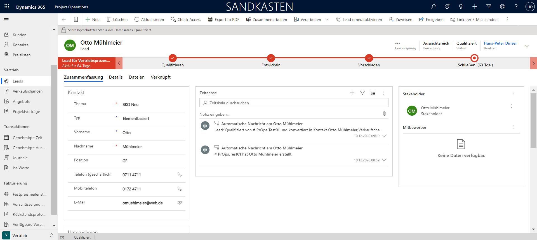
Task: Go back with the arrow icon
Action: click(x=64, y=20)
